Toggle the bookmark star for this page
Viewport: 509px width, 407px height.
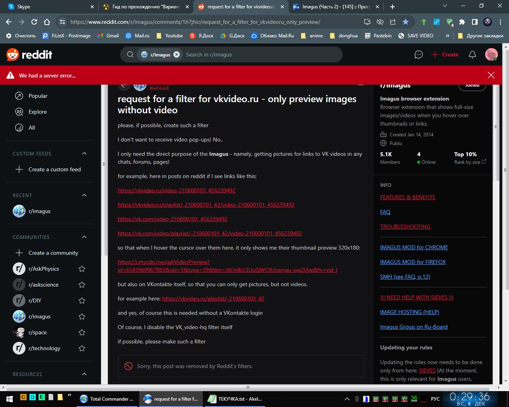(406, 22)
